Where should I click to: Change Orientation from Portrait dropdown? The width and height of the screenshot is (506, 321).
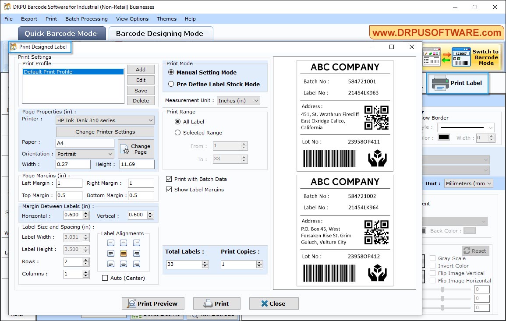click(x=85, y=154)
